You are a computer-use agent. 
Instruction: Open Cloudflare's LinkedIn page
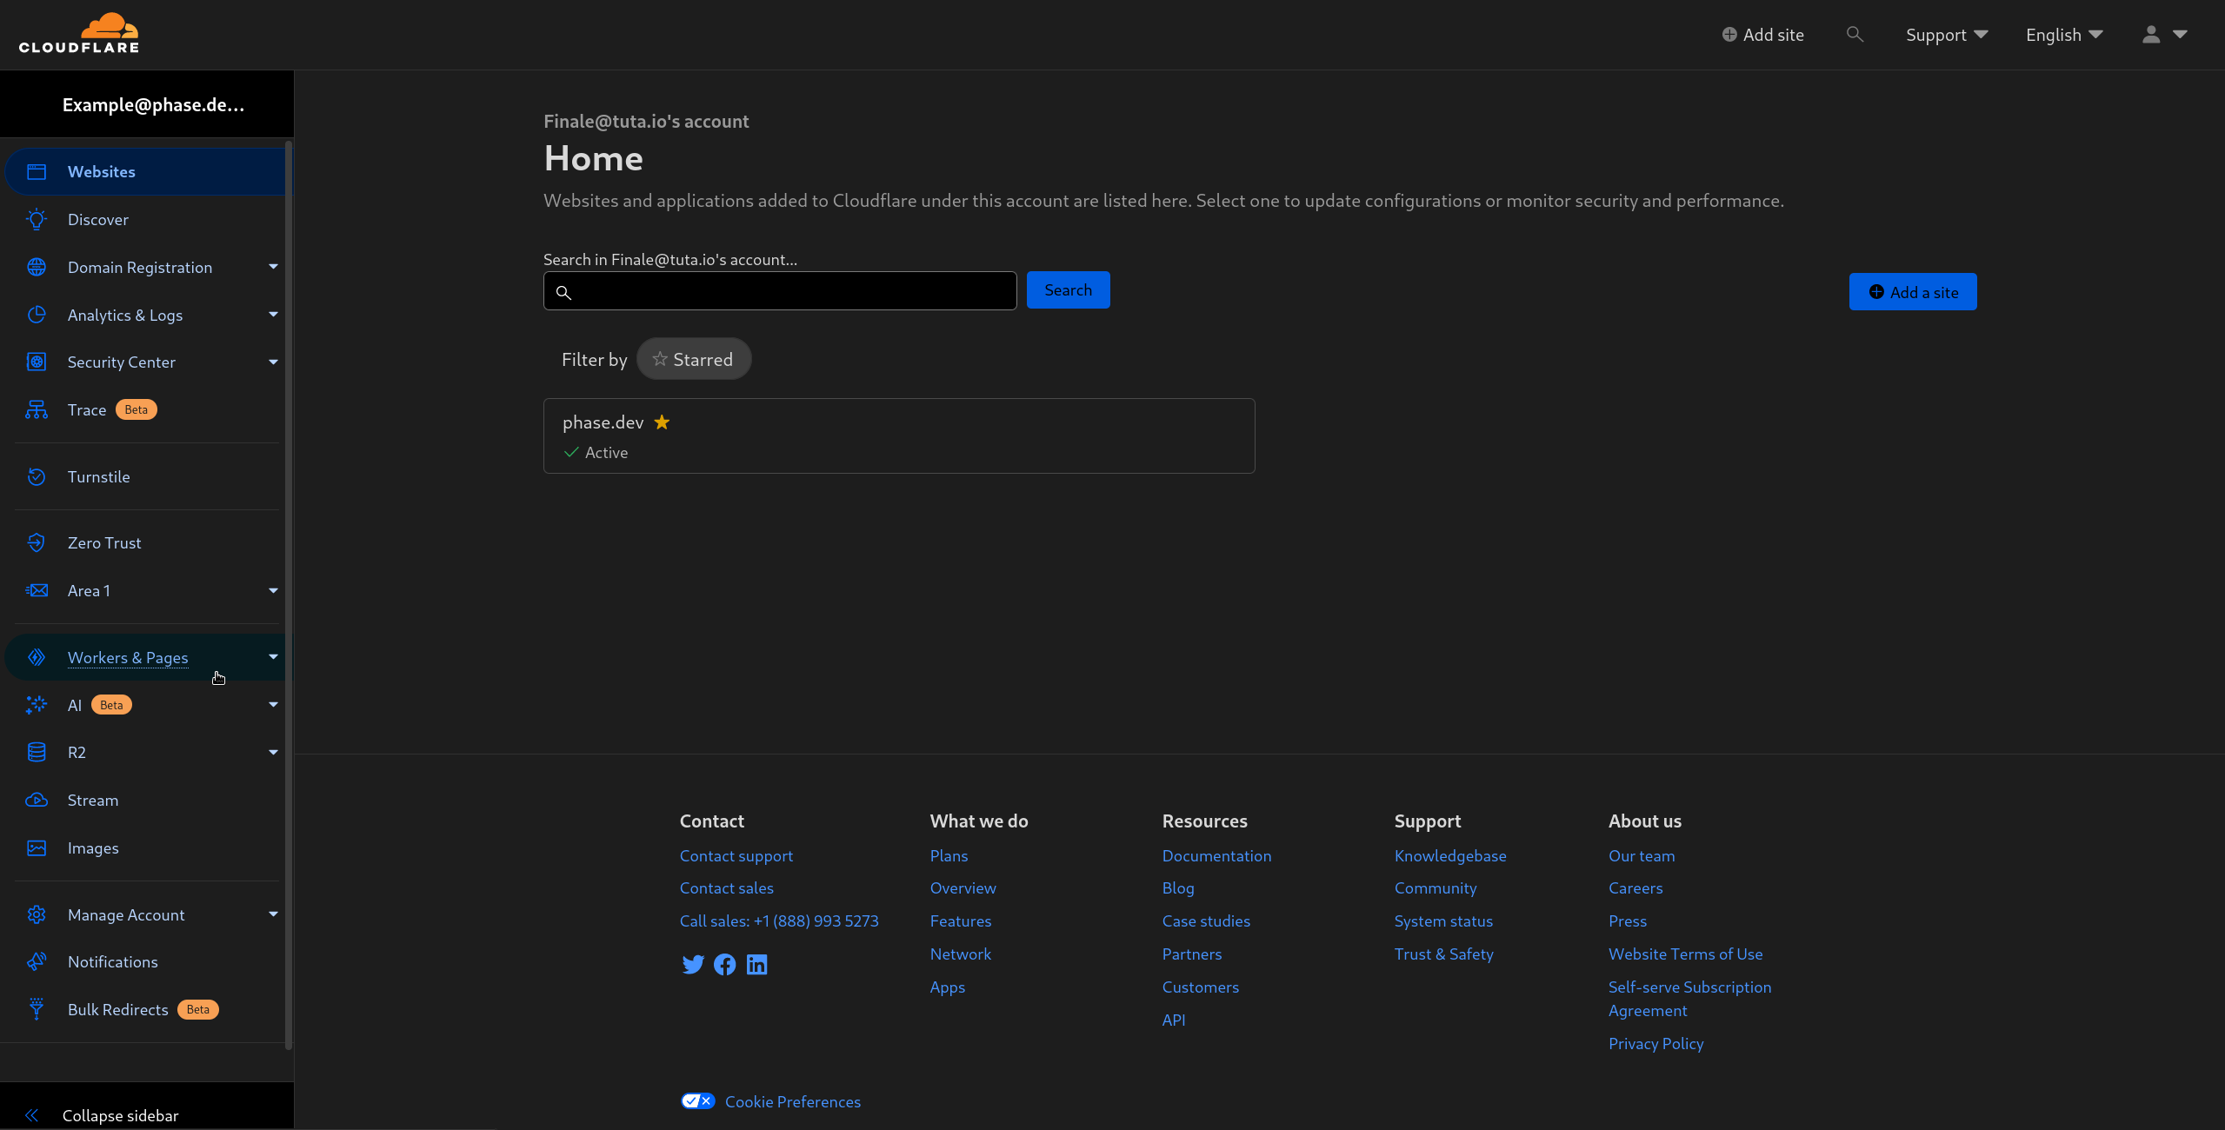click(756, 965)
